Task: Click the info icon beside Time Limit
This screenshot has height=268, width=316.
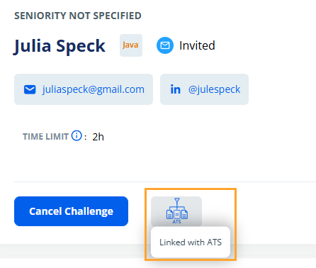Action: 77,136
